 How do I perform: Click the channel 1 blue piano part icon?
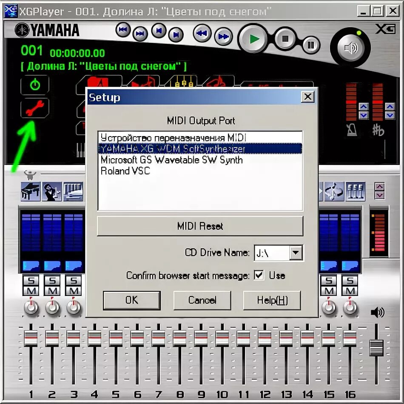point(31,266)
